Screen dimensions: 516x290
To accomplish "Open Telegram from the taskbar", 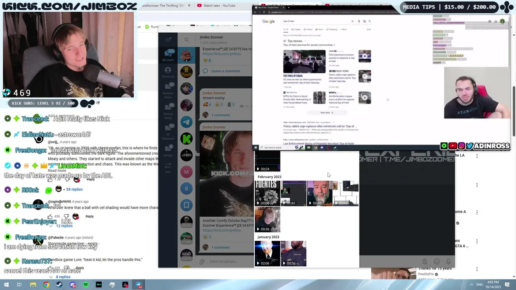I will coord(139,285).
